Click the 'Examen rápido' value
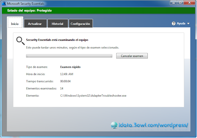 70,67
